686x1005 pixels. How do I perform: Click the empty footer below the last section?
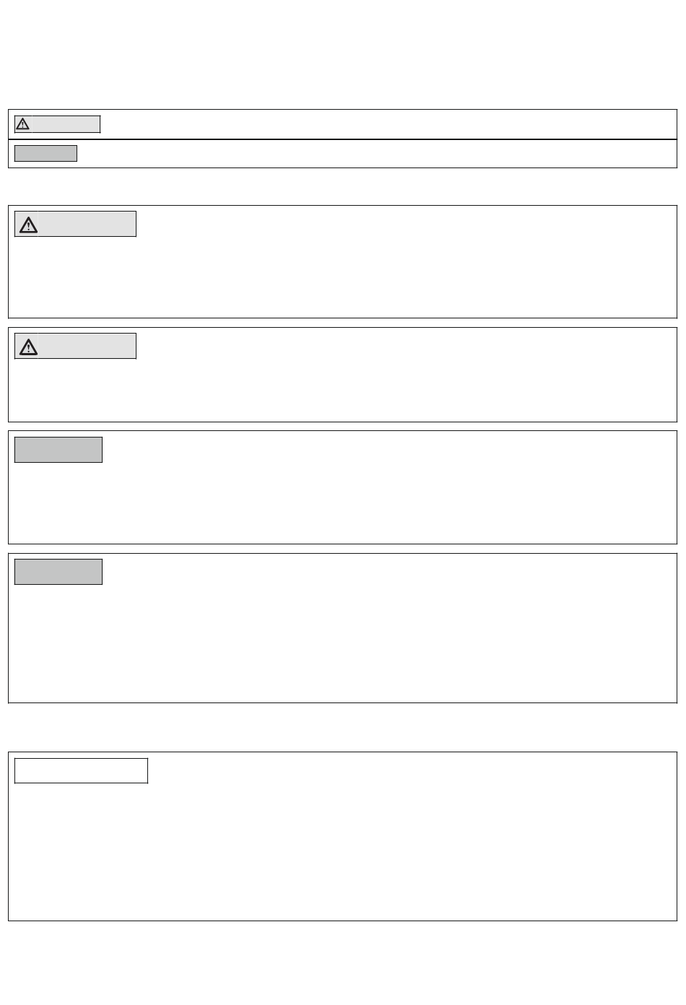click(x=342, y=964)
